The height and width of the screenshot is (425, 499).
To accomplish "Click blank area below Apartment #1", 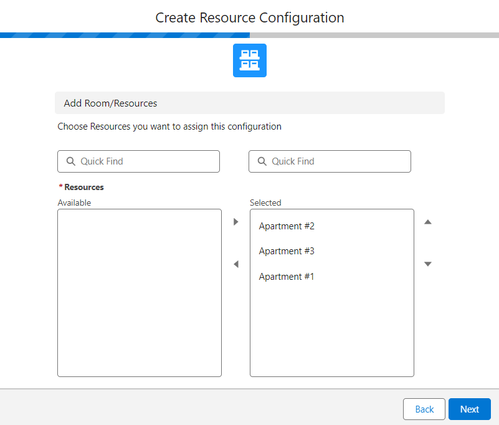I will [x=331, y=330].
